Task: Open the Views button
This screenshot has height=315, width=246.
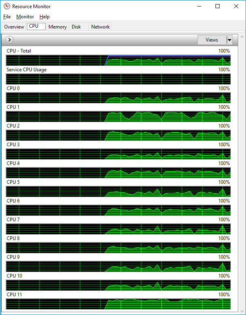Action: 212,40
